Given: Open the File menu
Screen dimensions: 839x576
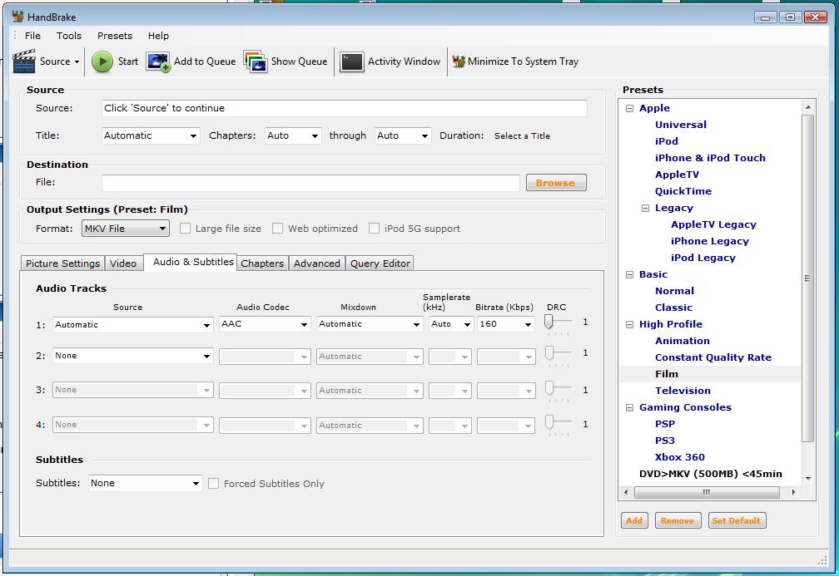Looking at the screenshot, I should pyautogui.click(x=32, y=36).
